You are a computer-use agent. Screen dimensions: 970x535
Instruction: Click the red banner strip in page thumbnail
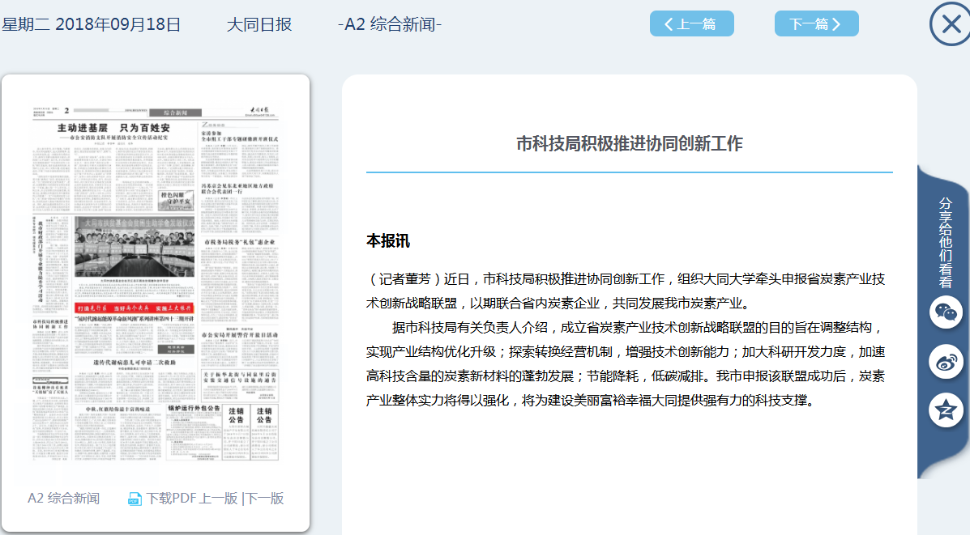[135, 308]
